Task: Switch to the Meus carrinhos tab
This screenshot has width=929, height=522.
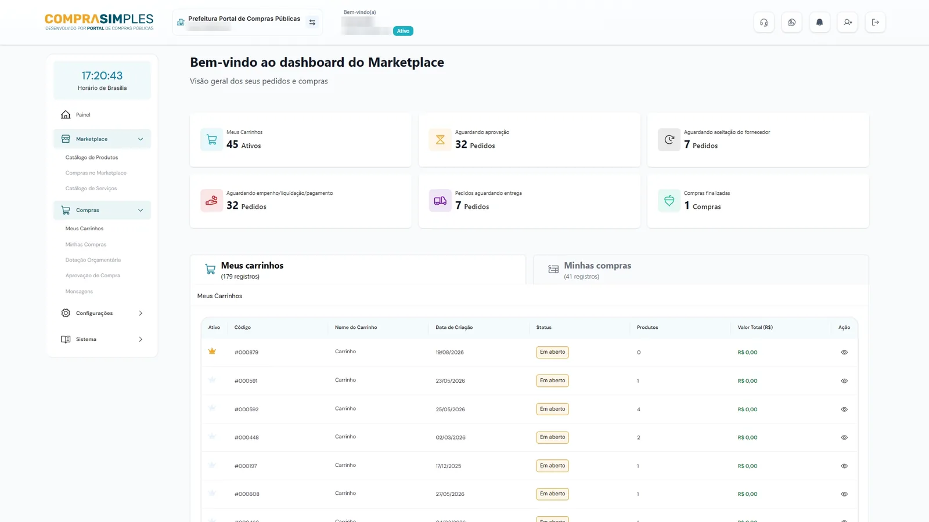Action: click(358, 270)
